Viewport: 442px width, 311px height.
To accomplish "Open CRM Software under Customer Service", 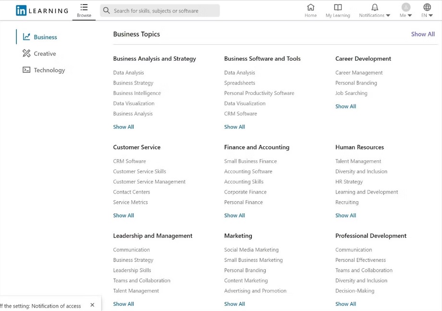I will point(129,161).
